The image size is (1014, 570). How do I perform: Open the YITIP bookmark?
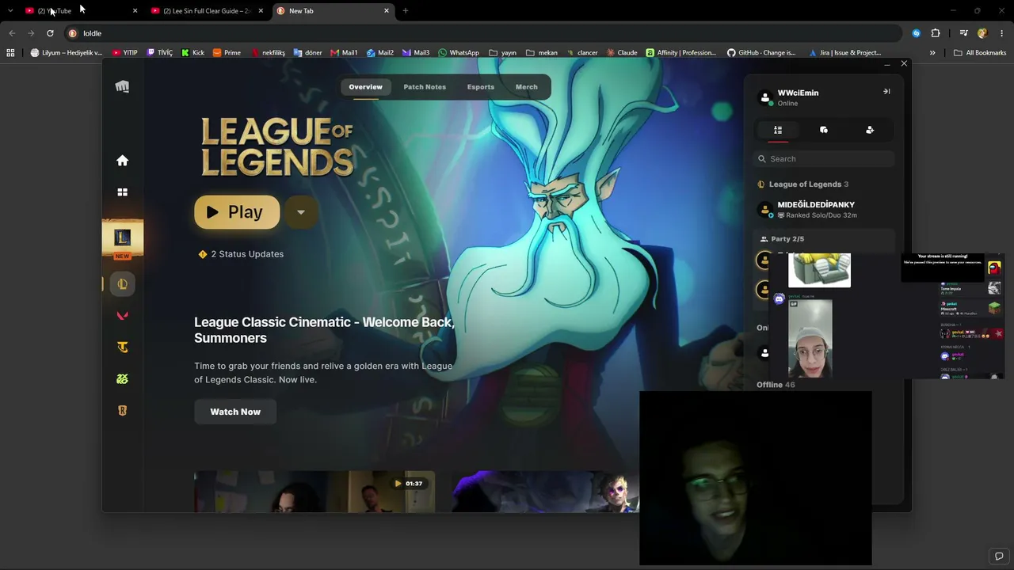124,53
